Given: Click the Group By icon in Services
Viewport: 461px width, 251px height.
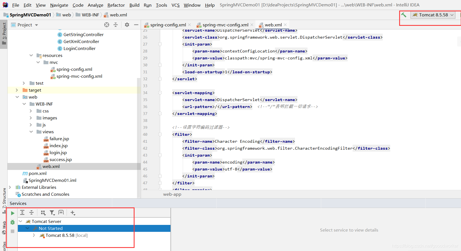Looking at the screenshot, I should 43,213.
